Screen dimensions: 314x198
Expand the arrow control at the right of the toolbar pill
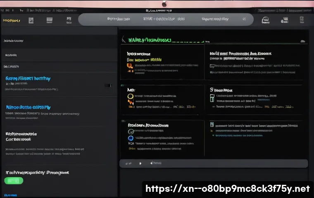click(244, 19)
